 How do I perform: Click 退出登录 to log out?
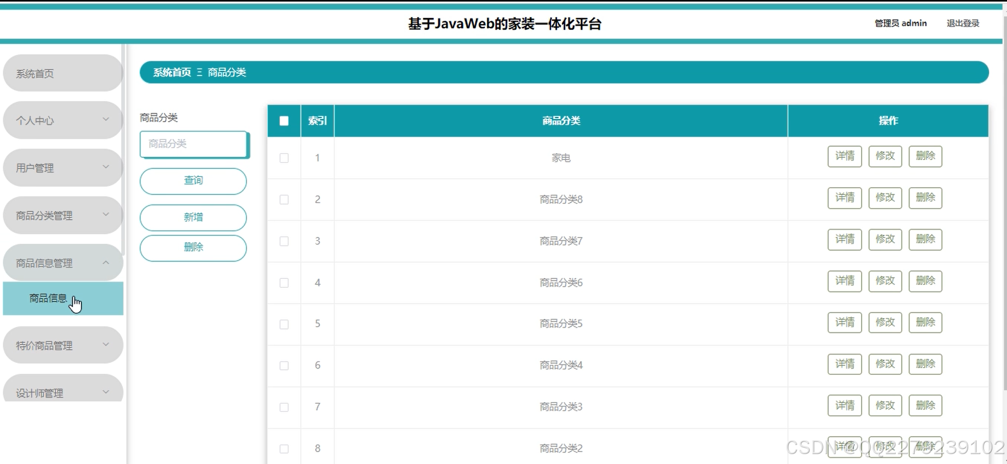click(962, 23)
